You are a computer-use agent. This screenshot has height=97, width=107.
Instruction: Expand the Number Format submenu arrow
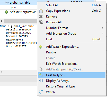[x=102, y=28]
